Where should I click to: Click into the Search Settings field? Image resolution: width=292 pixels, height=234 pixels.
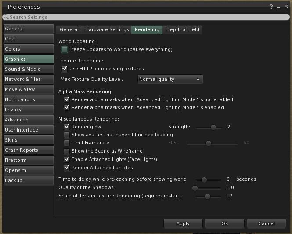(x=146, y=17)
